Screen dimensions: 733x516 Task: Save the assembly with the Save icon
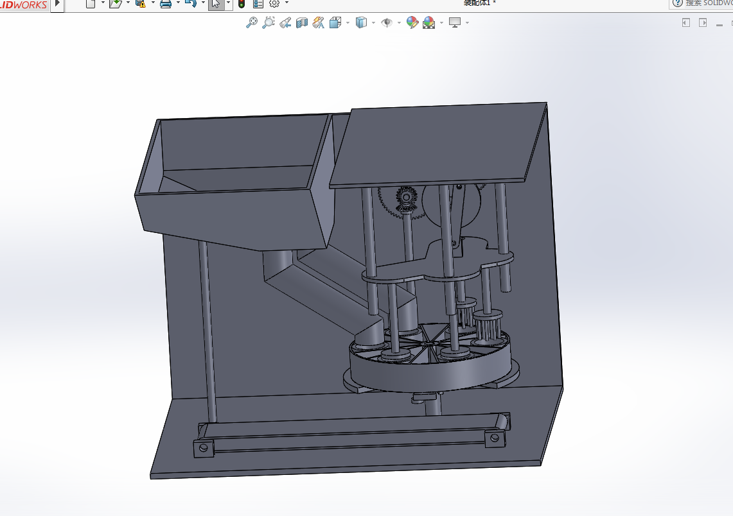coord(141,4)
